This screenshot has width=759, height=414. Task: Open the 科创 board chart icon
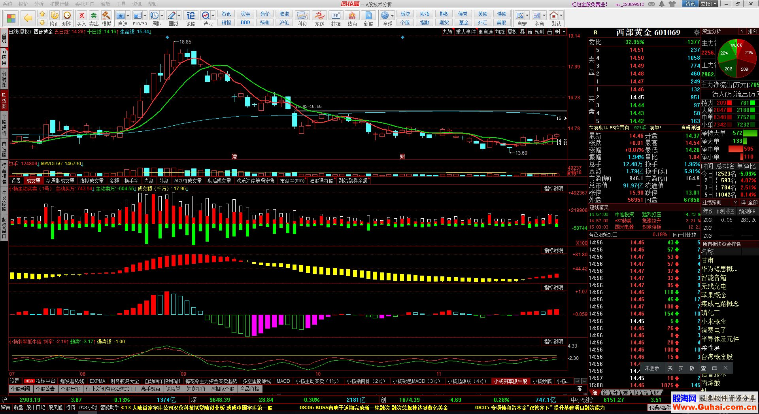coord(302,15)
